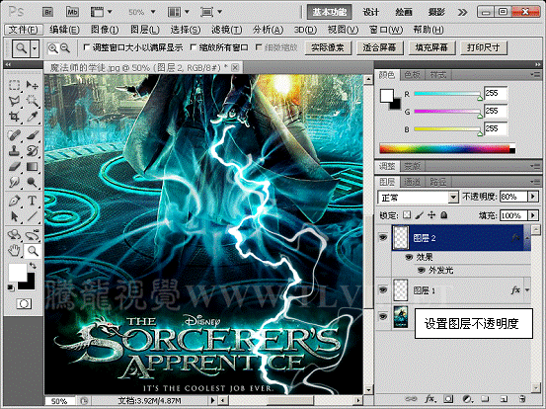The image size is (546, 409).
Task: Select the 基本功能 workspace button
Action: pos(329,12)
